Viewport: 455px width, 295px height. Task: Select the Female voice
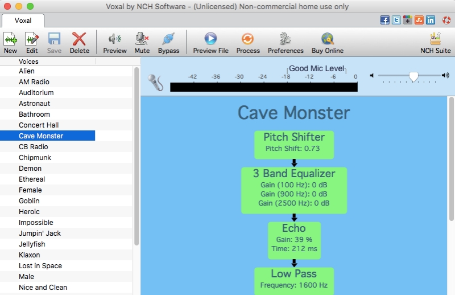(66, 190)
